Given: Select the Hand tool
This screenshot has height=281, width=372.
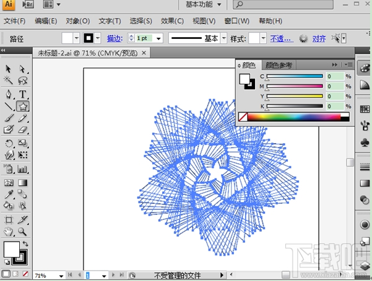Looking at the screenshot, I should 9,232.
